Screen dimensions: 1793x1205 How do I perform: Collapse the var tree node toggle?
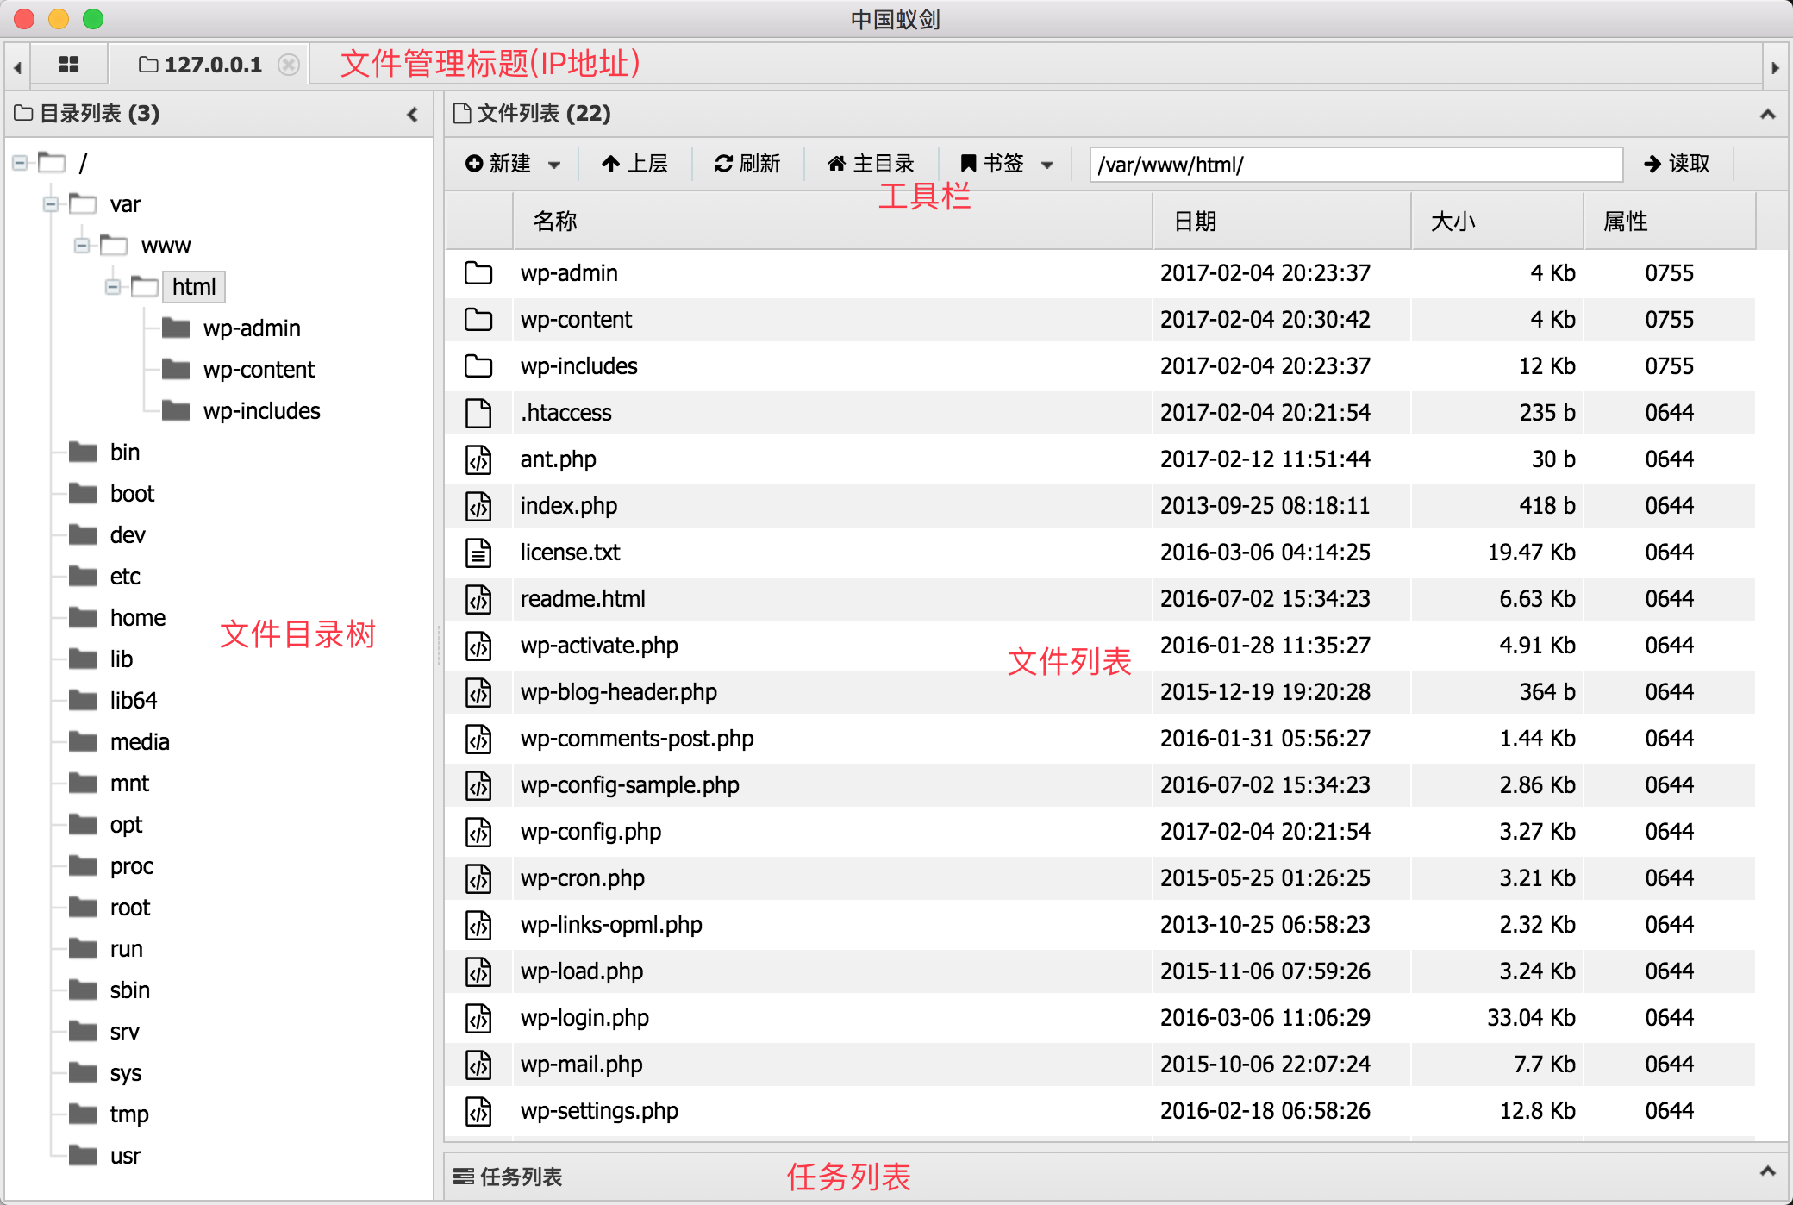51,204
